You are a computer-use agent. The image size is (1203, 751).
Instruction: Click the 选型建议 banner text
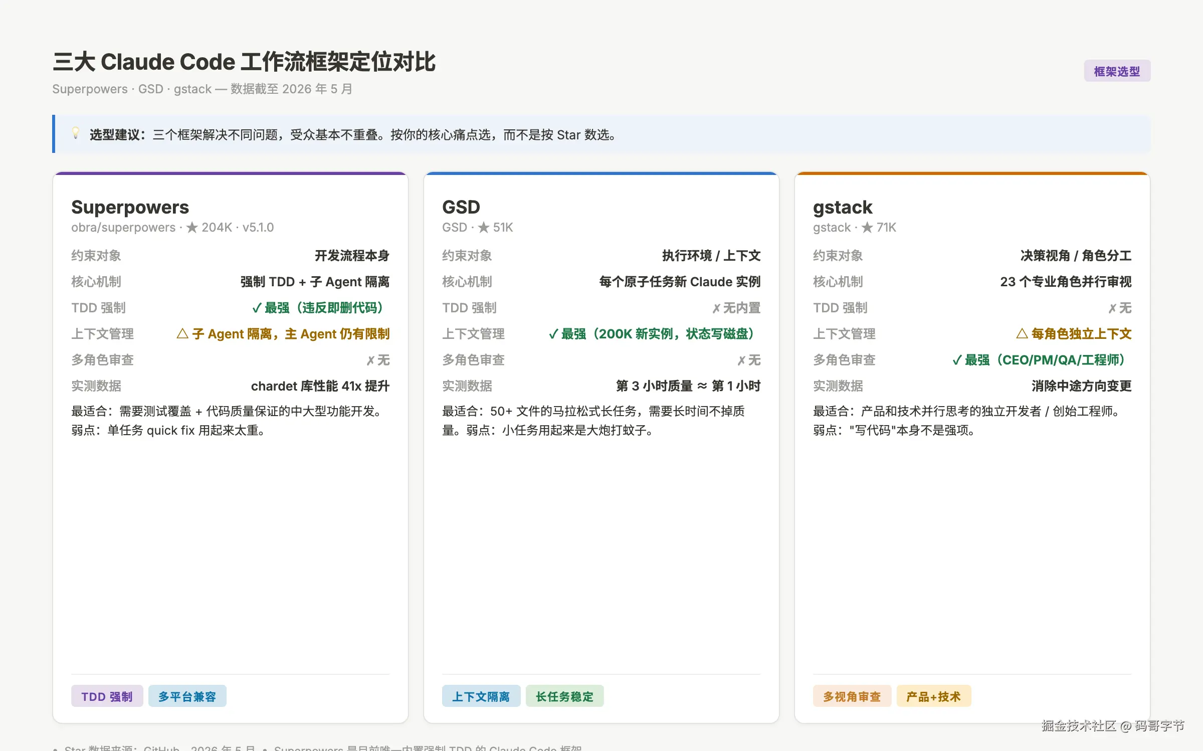353,135
